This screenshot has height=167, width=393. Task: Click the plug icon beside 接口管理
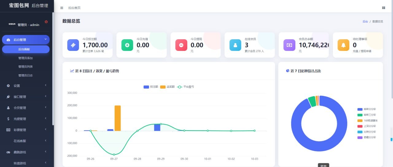pos(8,97)
